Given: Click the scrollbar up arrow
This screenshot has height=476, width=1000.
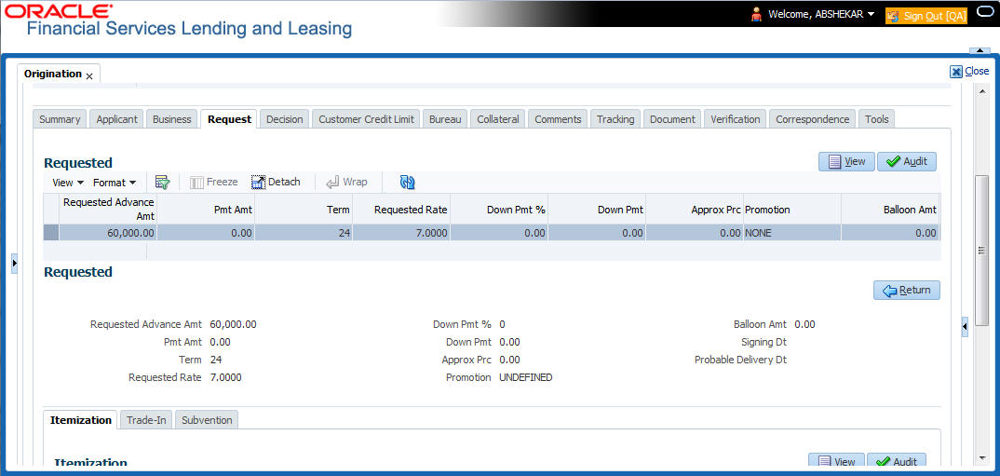Looking at the screenshot, I should coord(981,89).
